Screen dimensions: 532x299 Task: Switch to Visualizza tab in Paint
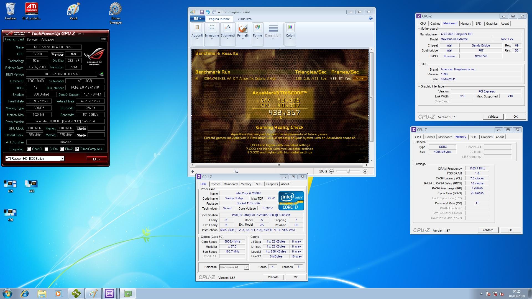pyautogui.click(x=244, y=19)
